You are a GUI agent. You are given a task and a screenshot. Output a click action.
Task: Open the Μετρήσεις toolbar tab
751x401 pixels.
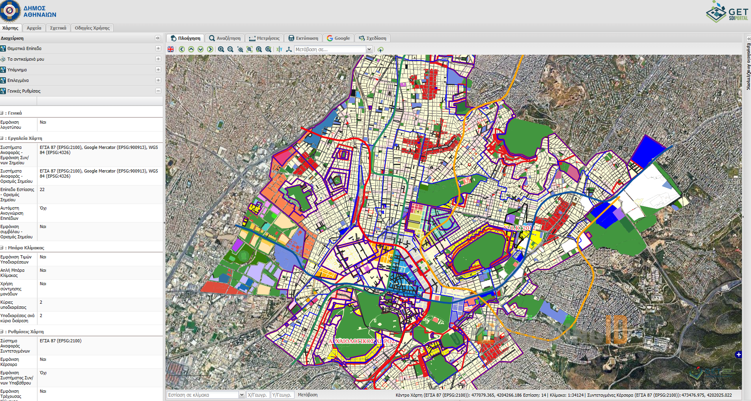(264, 38)
